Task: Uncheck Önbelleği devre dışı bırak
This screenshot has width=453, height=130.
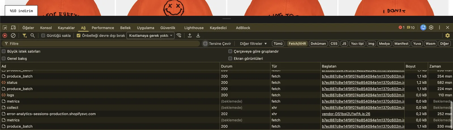Action: [78, 35]
